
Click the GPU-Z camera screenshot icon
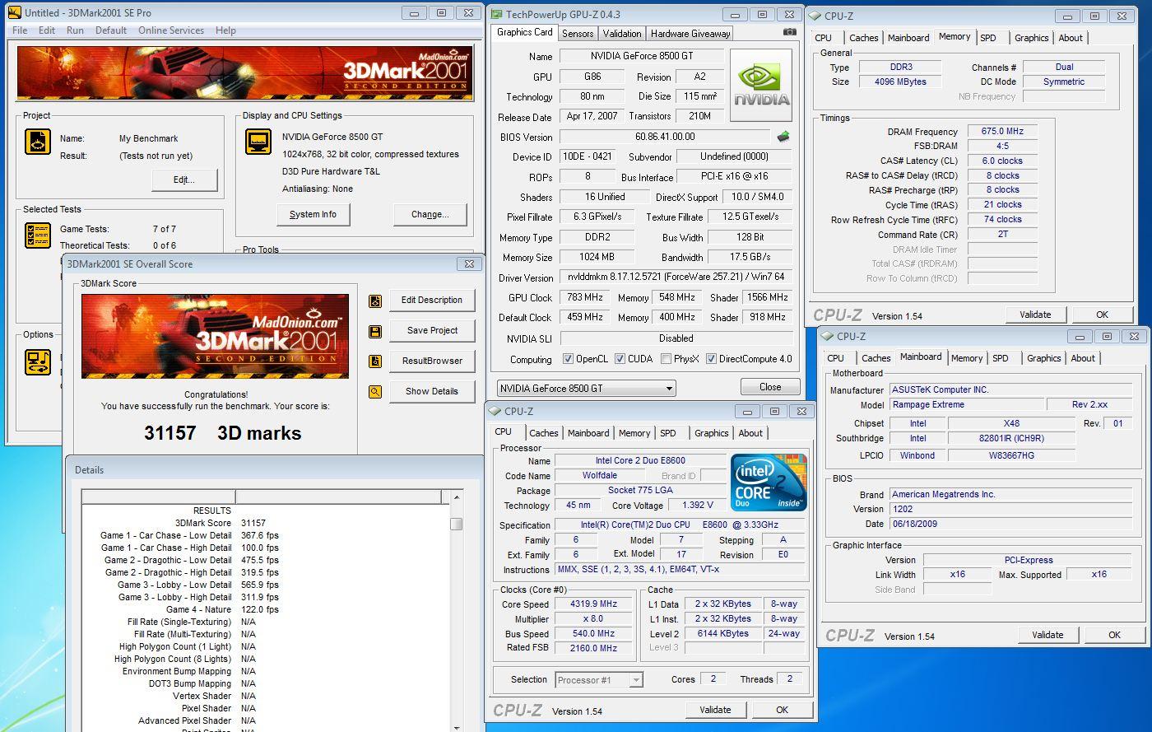tap(790, 32)
